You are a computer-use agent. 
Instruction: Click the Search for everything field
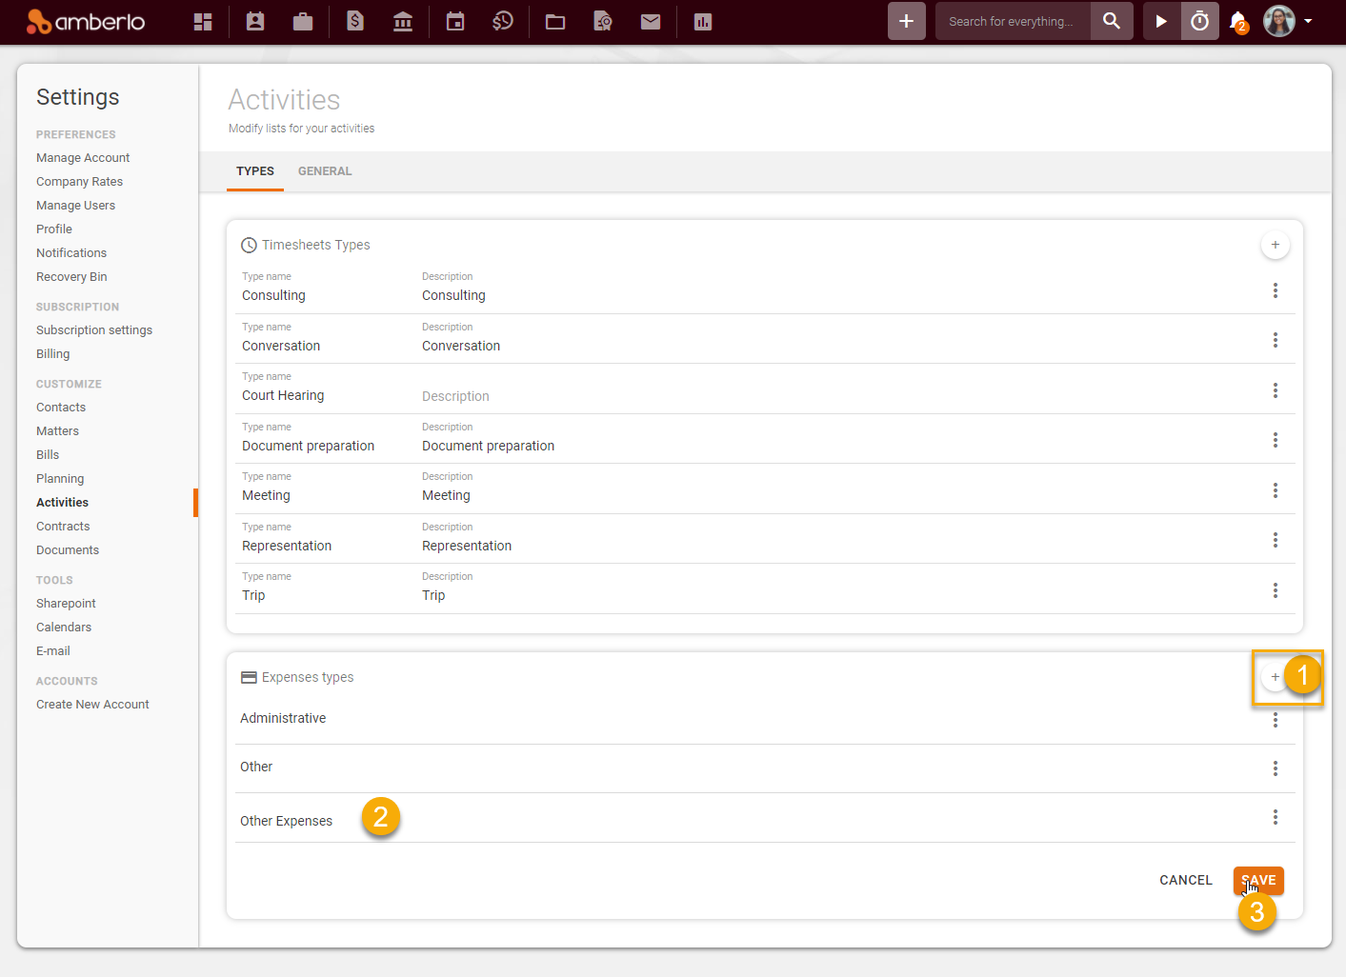pyautogui.click(x=1012, y=20)
